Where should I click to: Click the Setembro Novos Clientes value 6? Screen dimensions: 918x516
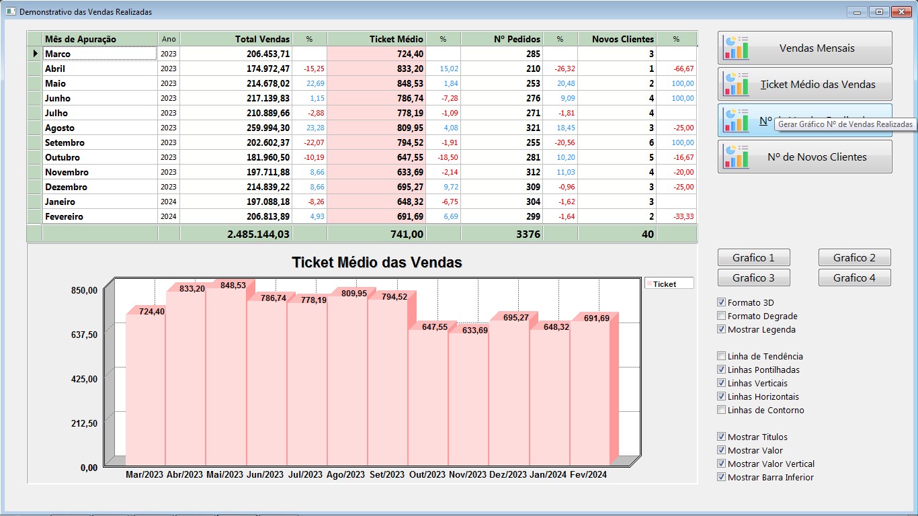617,142
